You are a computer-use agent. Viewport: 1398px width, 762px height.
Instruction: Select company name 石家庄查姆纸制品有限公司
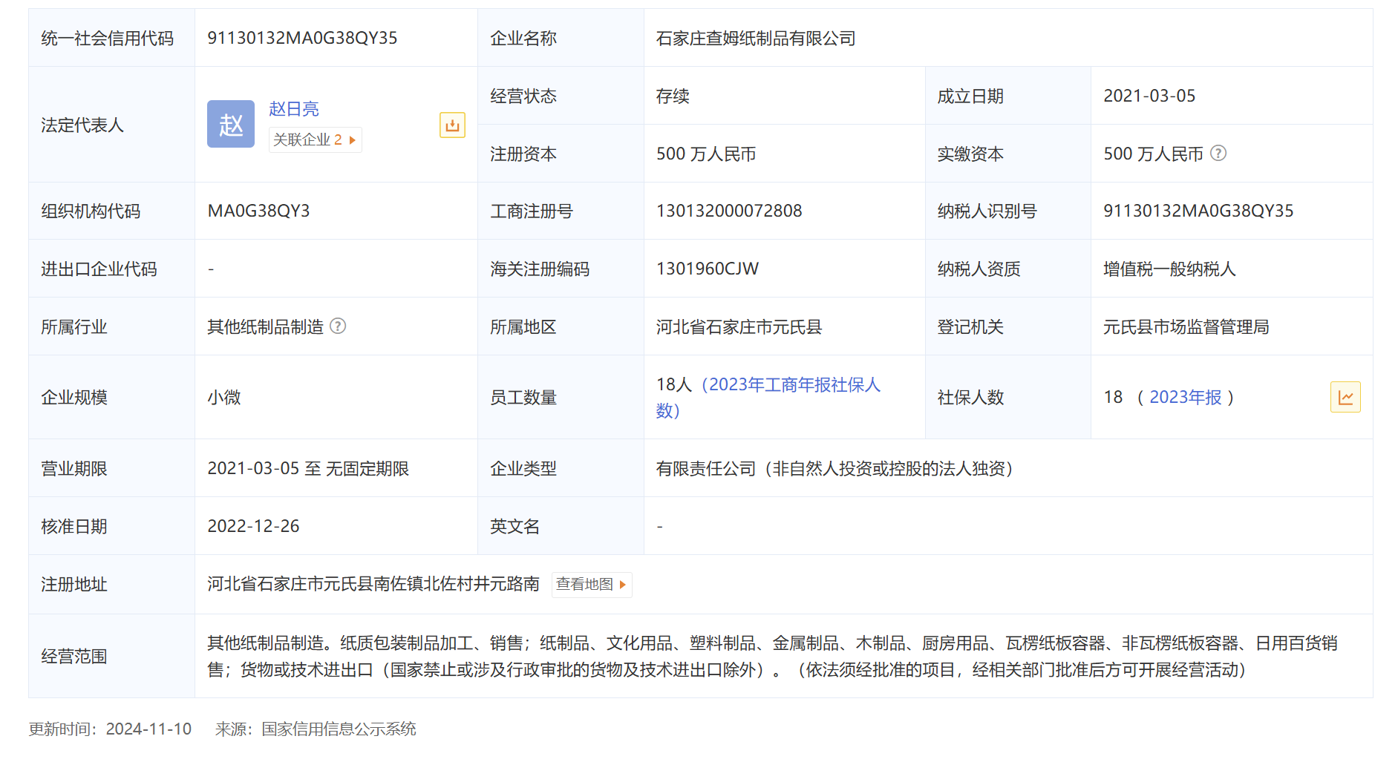756,38
